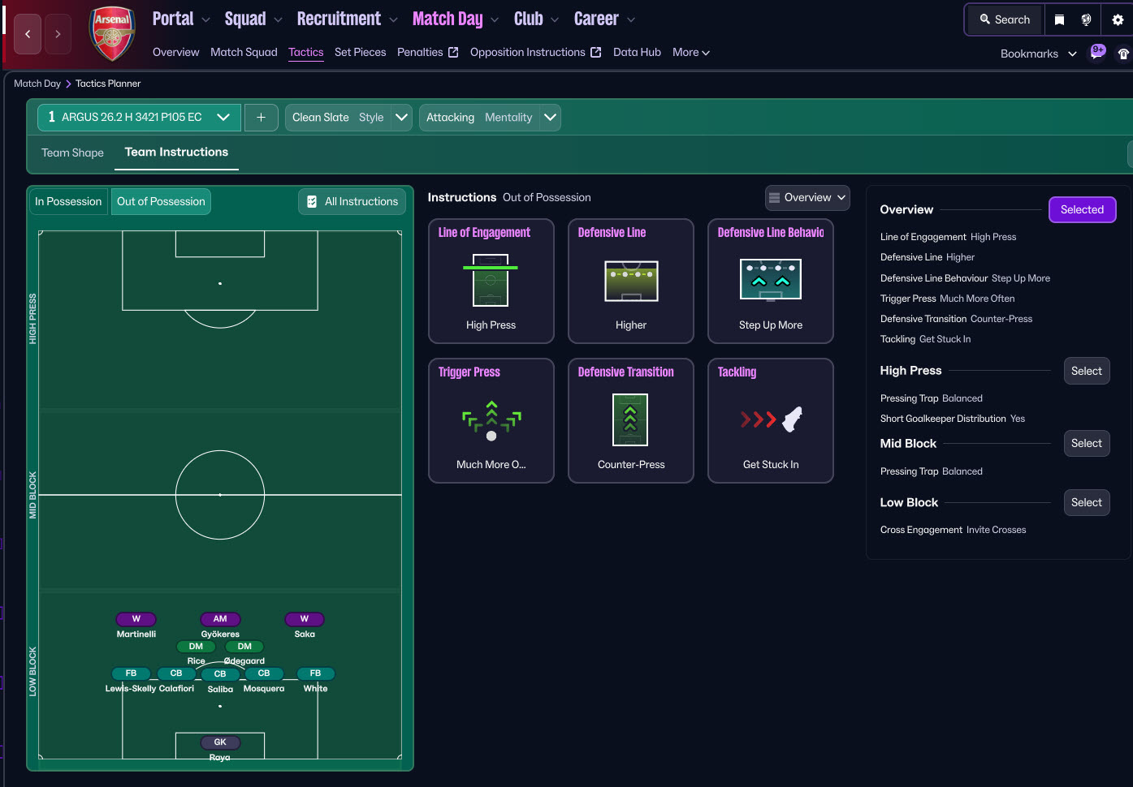The width and height of the screenshot is (1133, 787).
Task: Expand the Attacking Mentality dropdown
Action: tap(550, 118)
